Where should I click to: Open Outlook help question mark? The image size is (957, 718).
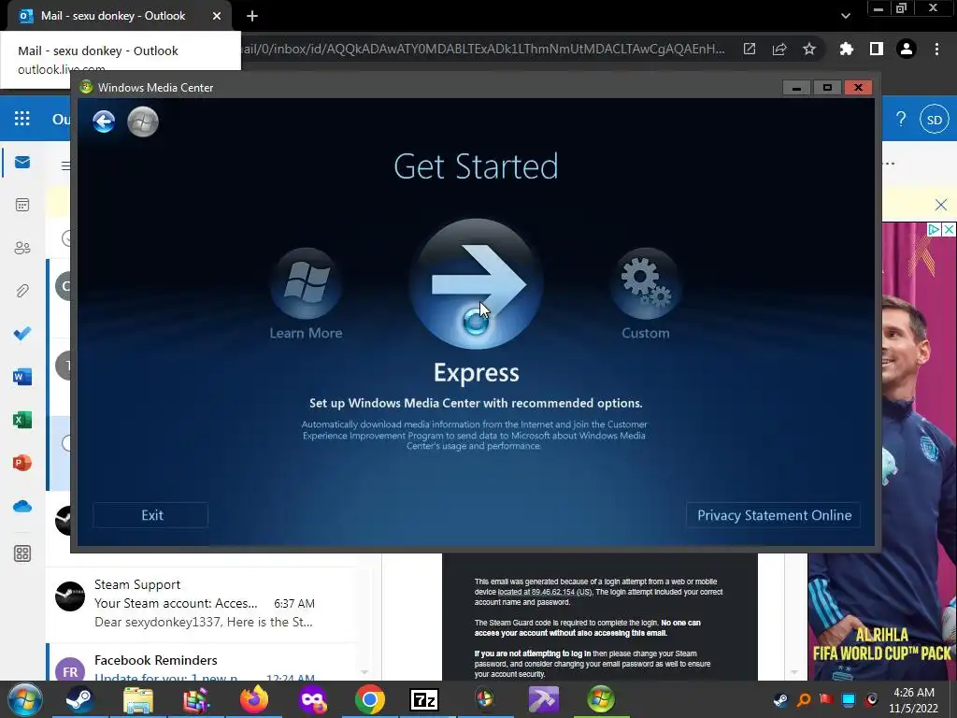[901, 119]
